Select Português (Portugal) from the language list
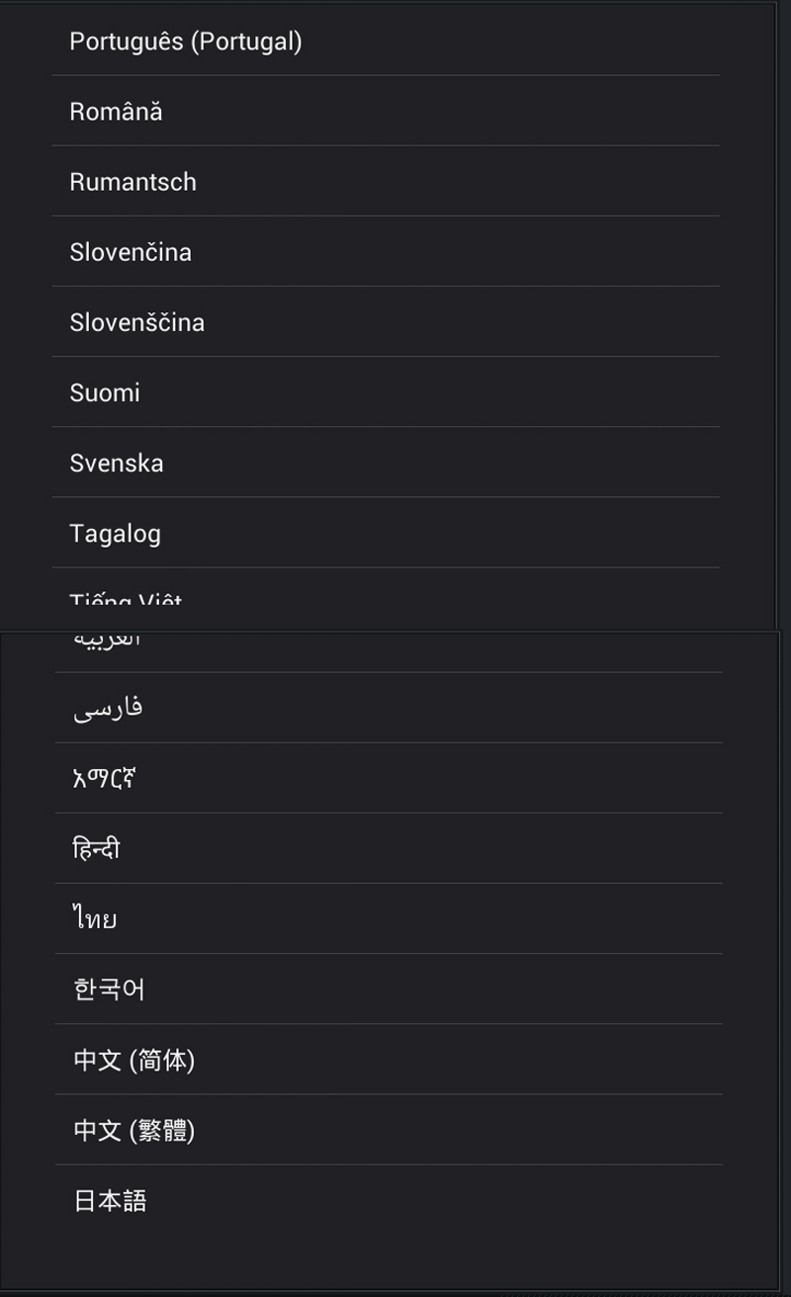The height and width of the screenshot is (1297, 791). (x=386, y=40)
